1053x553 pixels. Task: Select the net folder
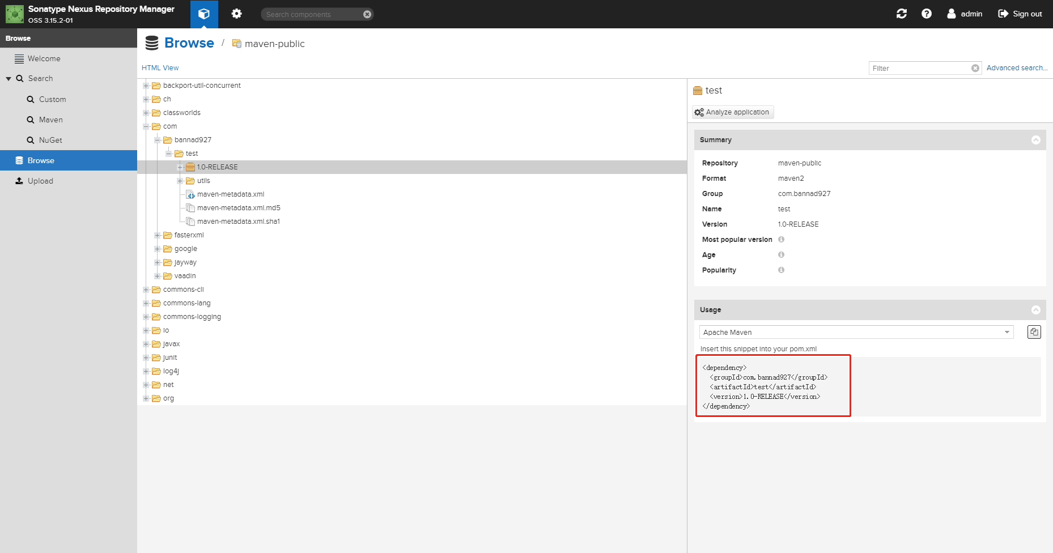(x=168, y=385)
